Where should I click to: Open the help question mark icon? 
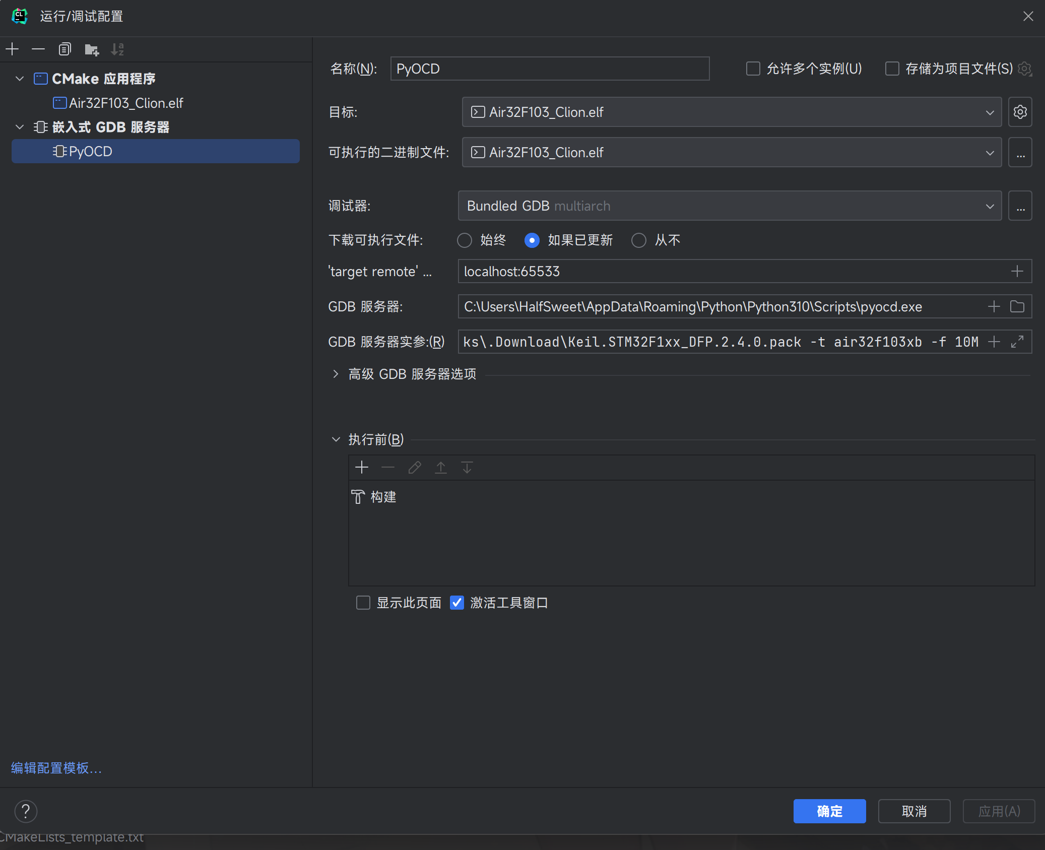26,811
